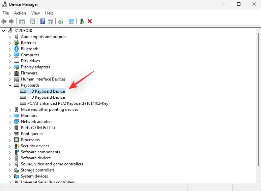
Task: Select the second HID Keyboard Device entry
Action: point(46,97)
